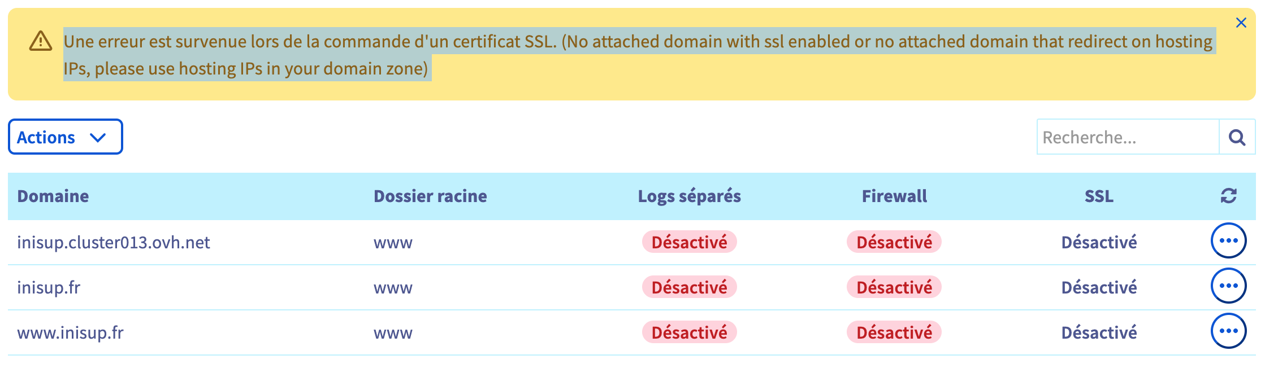Click the Domaine column header

tap(53, 196)
